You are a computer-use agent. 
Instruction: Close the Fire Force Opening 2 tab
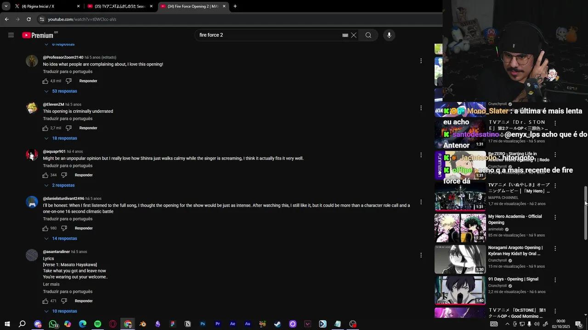click(224, 6)
